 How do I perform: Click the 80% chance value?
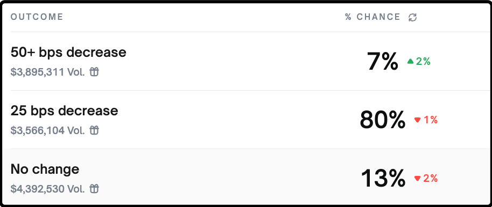[383, 120]
